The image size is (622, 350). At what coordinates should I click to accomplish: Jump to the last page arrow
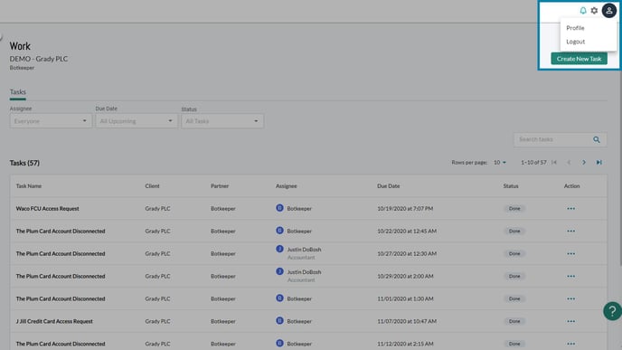click(599, 162)
